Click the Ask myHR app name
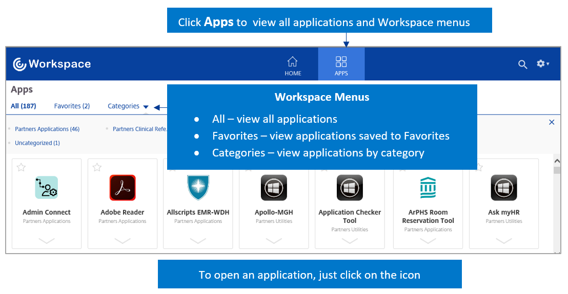 click(504, 212)
